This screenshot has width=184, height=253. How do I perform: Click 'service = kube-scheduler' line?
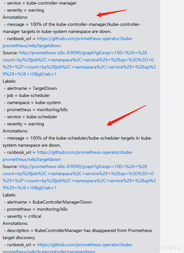click(x=32, y=117)
